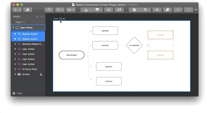
Task: Select the {condition} diamond shape
Action: click(x=134, y=45)
